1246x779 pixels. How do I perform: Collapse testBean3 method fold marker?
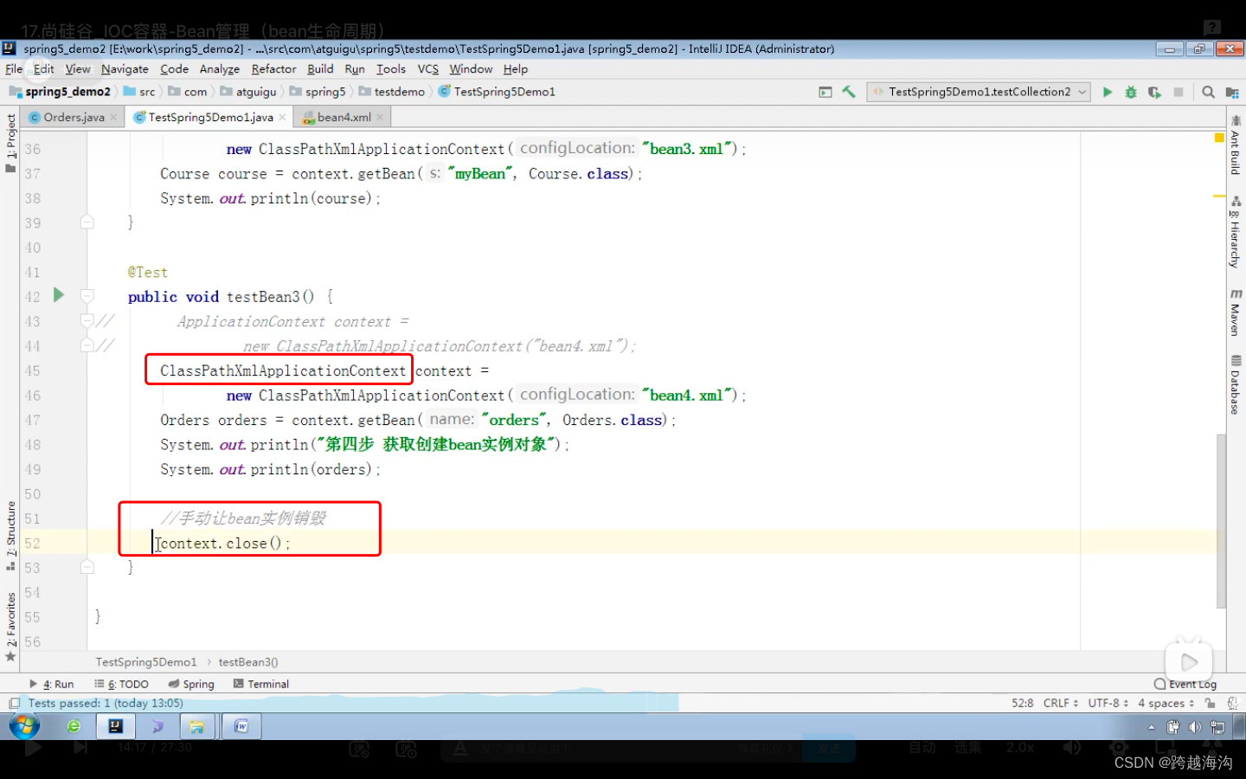coord(87,296)
